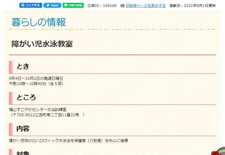Click the printer icon beside print link
Viewport: 225px width, 155px height.
click(x=122, y=6)
